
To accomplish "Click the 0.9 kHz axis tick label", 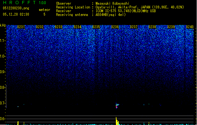I will pyautogui.click(x=3, y=72).
